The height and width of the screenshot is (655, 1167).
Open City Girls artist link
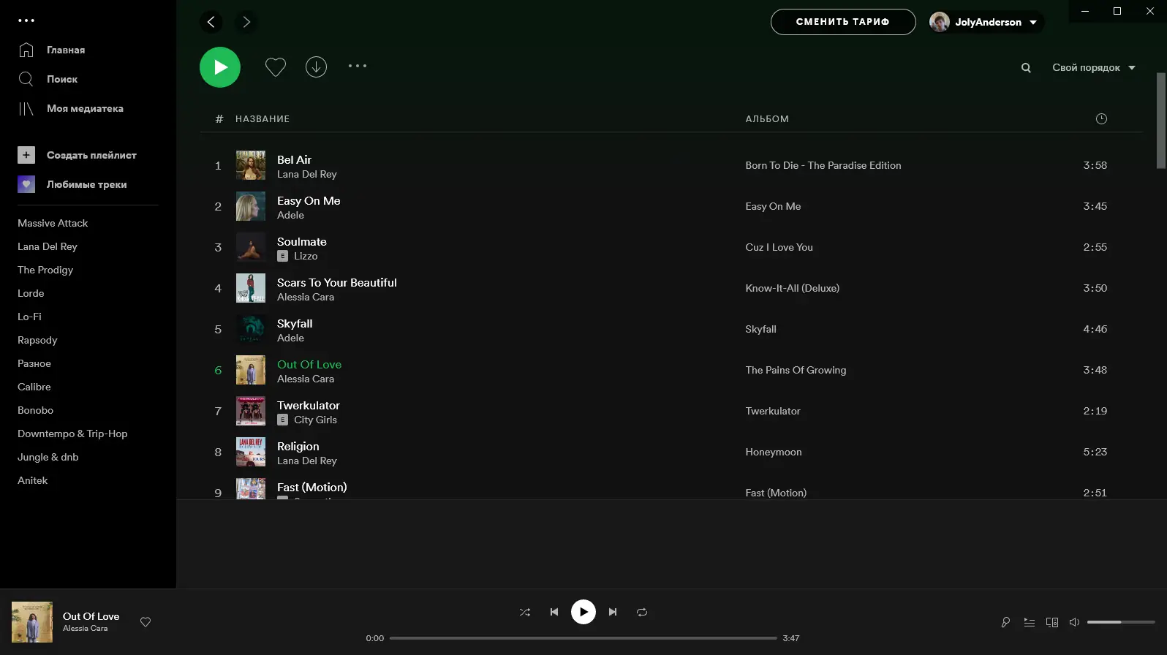[315, 420]
